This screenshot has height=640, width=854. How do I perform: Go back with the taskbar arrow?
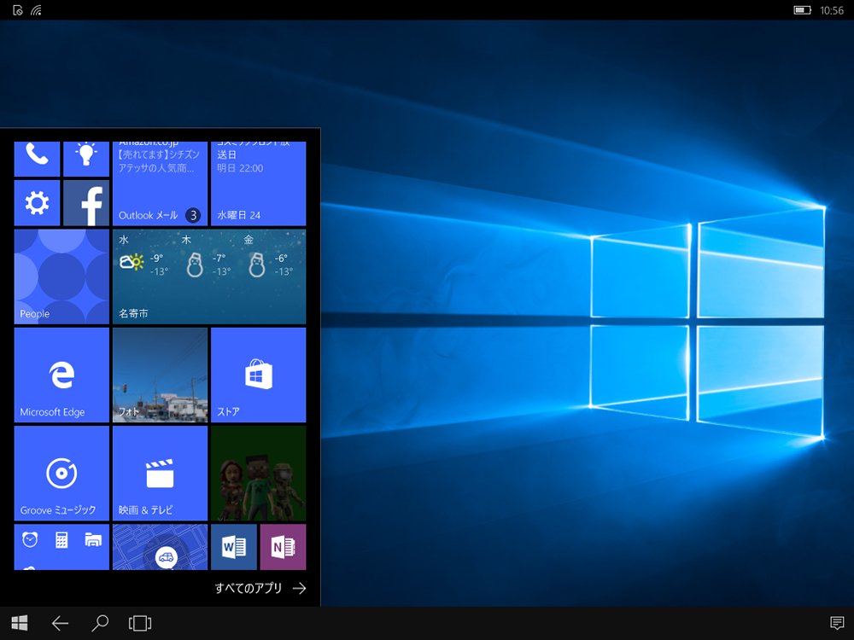pos(60,623)
